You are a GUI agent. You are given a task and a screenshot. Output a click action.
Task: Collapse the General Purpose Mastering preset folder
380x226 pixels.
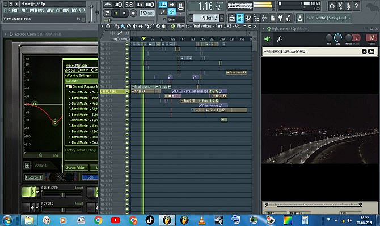tap(67, 86)
